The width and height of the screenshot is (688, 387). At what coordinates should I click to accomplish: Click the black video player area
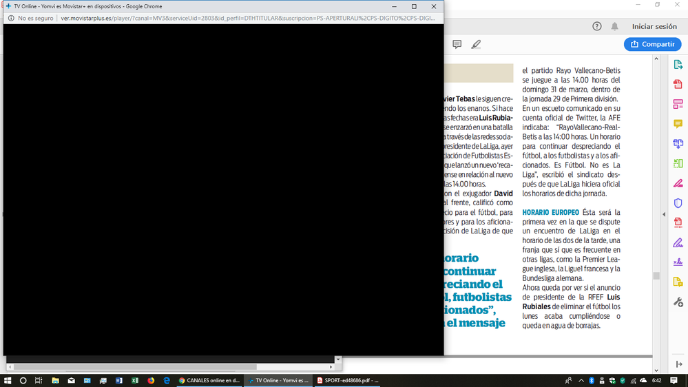223,189
